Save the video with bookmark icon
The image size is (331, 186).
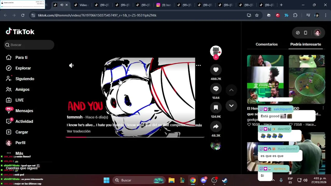[x=216, y=107]
